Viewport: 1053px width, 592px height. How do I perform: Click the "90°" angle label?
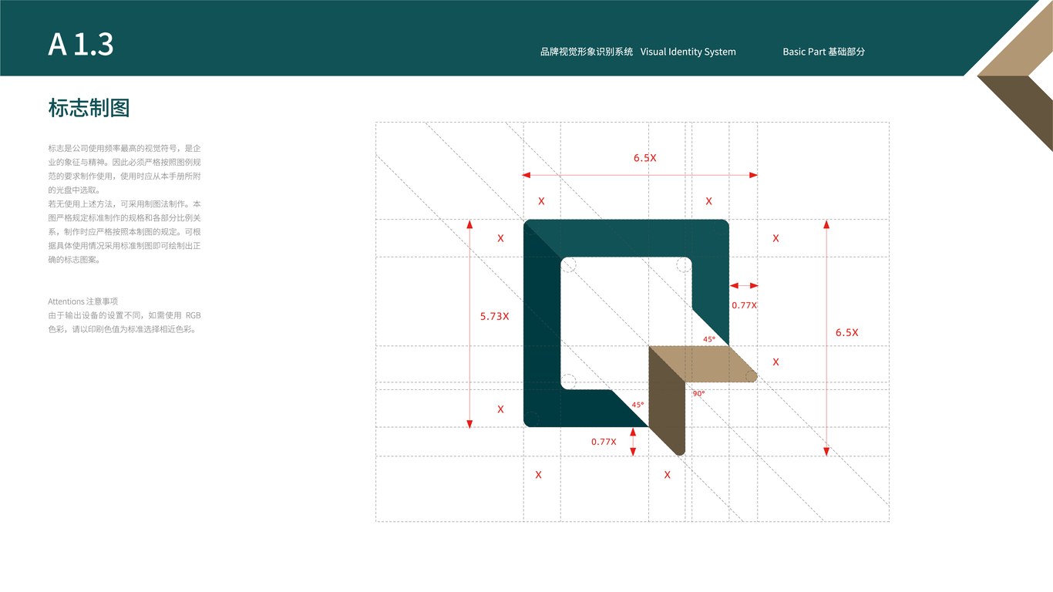coord(698,393)
